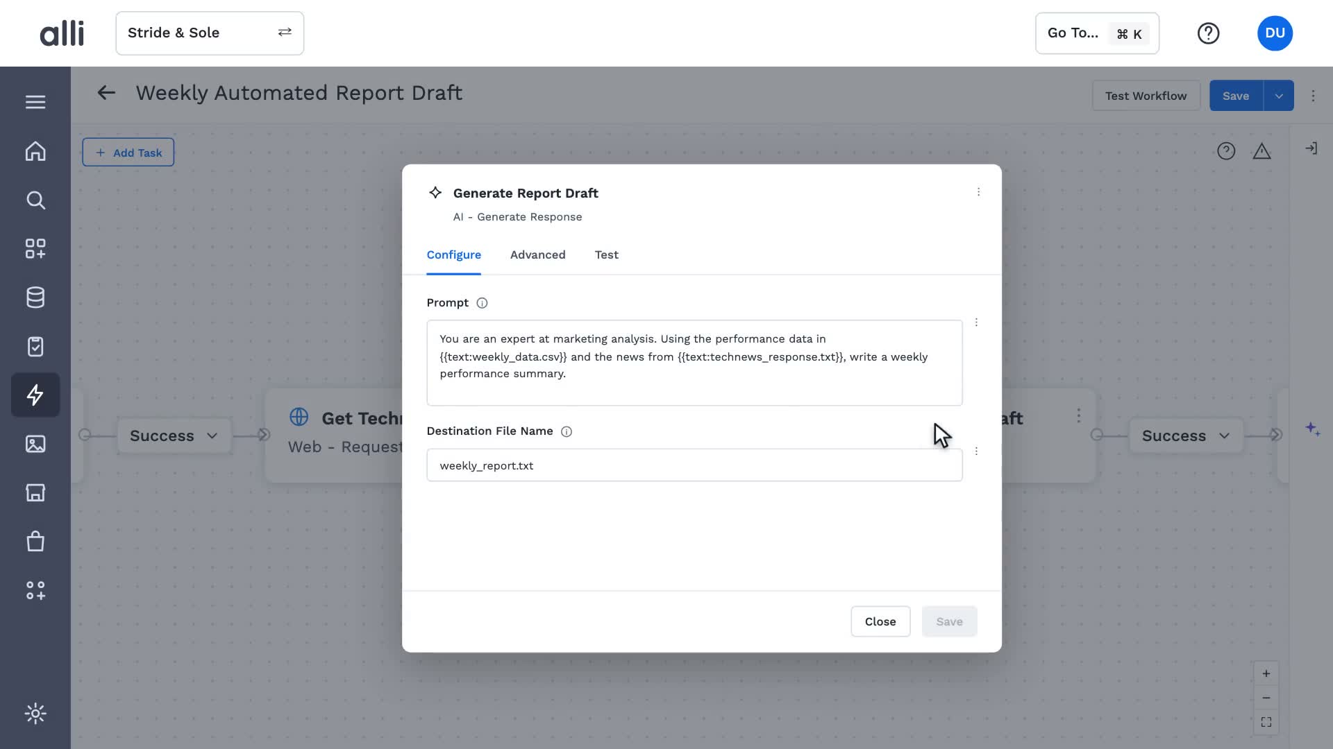Open the sidebar search icon
Screen dimensions: 1333x749
pyautogui.click(x=35, y=200)
